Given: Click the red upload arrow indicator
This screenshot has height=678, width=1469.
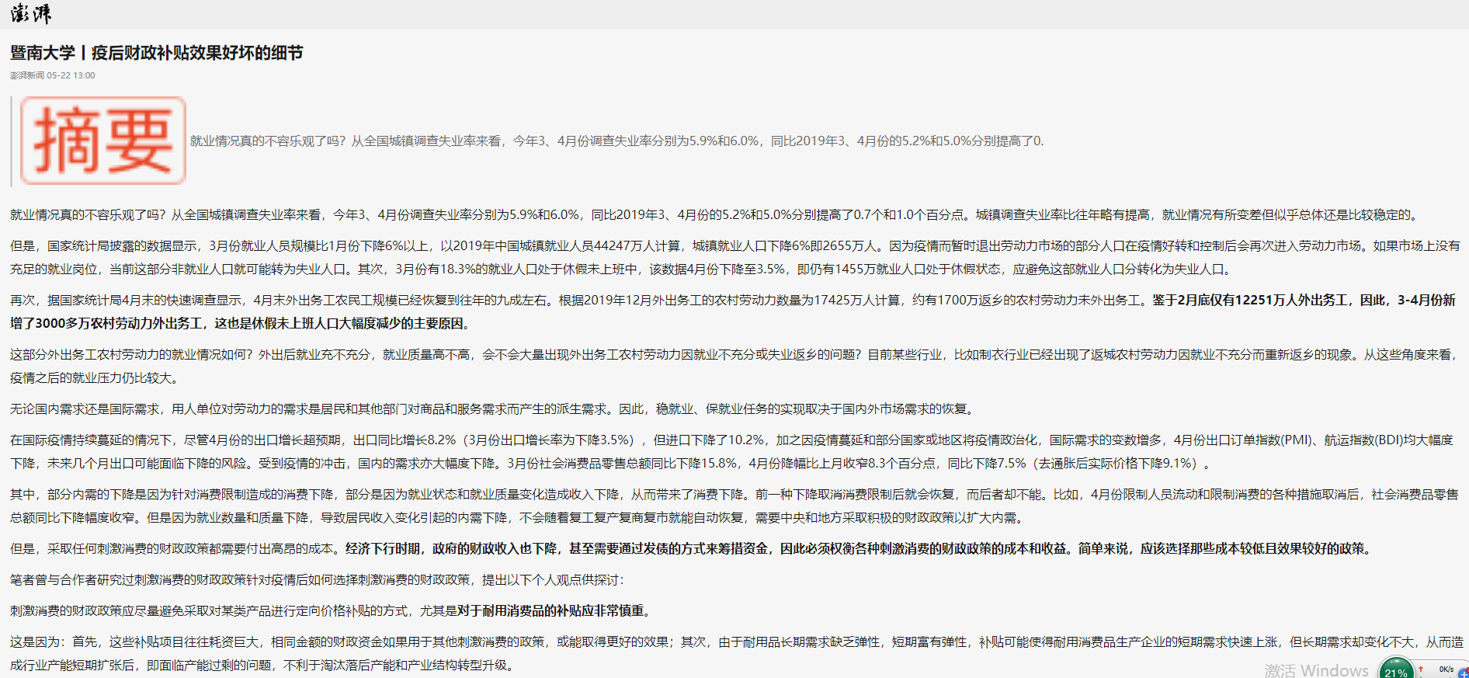Looking at the screenshot, I should 1421,668.
